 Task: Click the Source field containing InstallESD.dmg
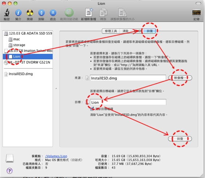click(x=128, y=78)
